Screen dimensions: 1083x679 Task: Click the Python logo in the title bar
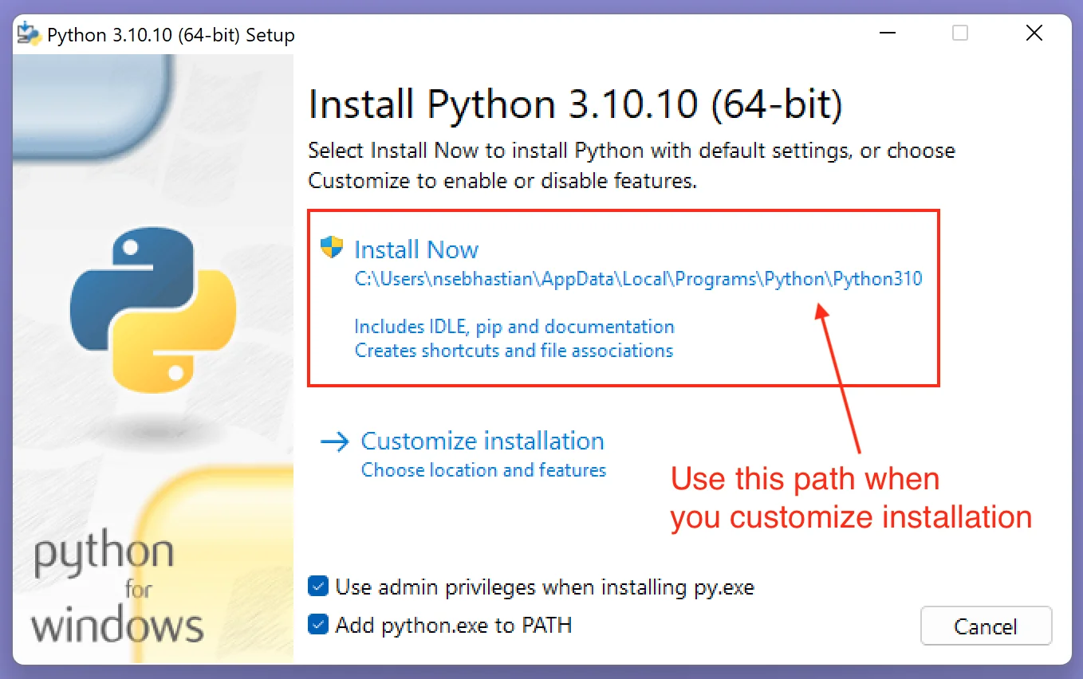coord(30,33)
